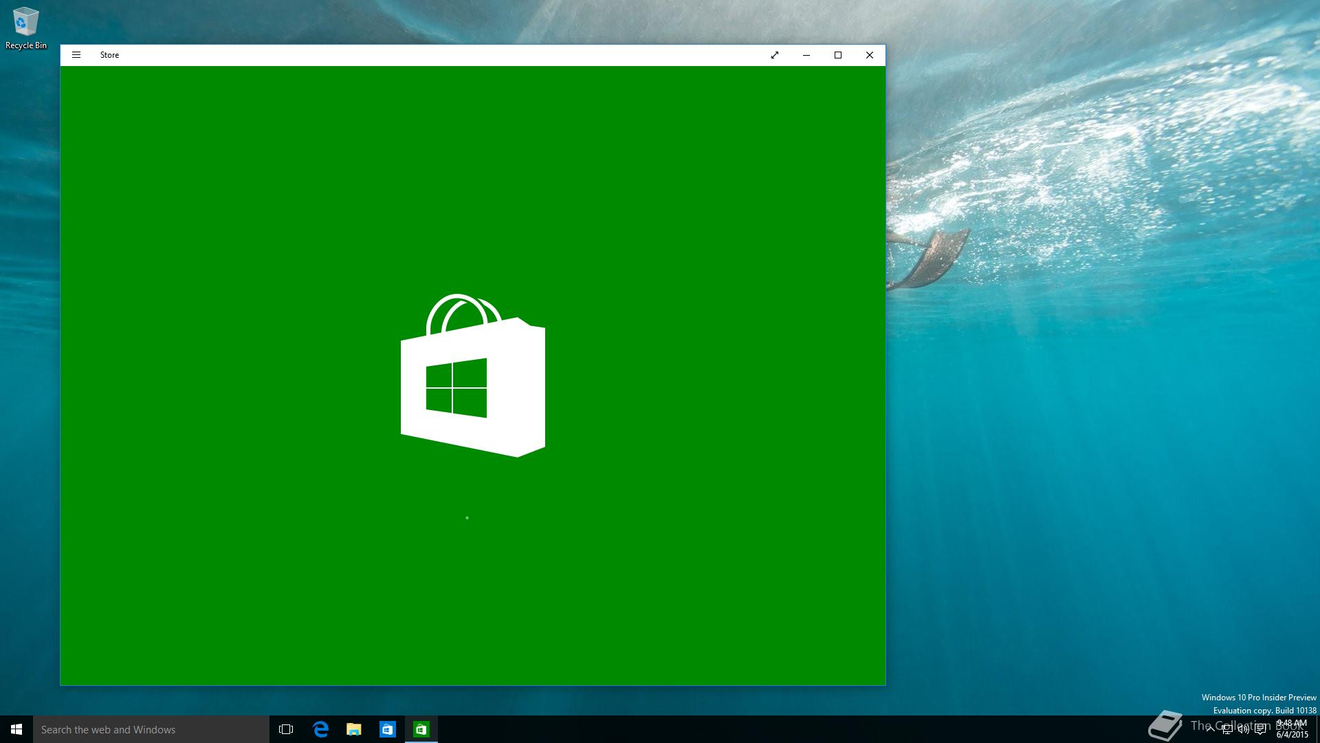
Task: Click the Search the web and Windows box
Action: coord(151,729)
